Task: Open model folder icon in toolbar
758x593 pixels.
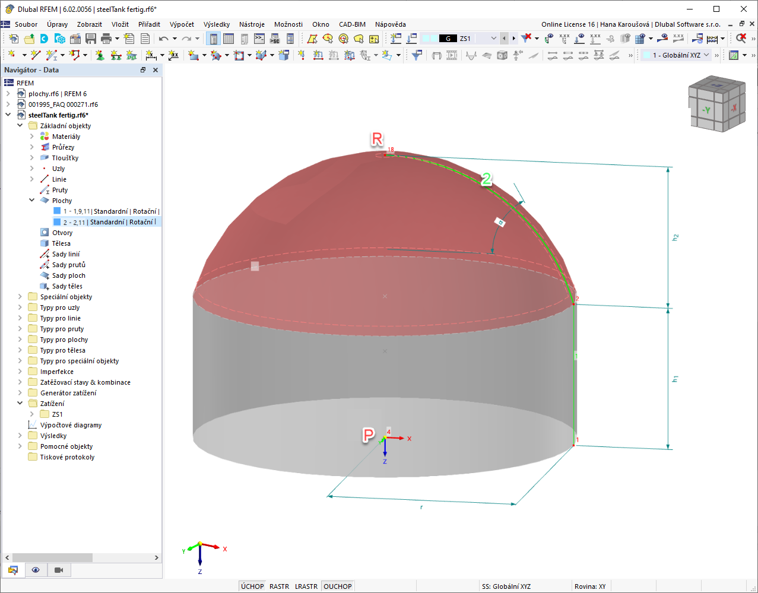Action: [29, 39]
